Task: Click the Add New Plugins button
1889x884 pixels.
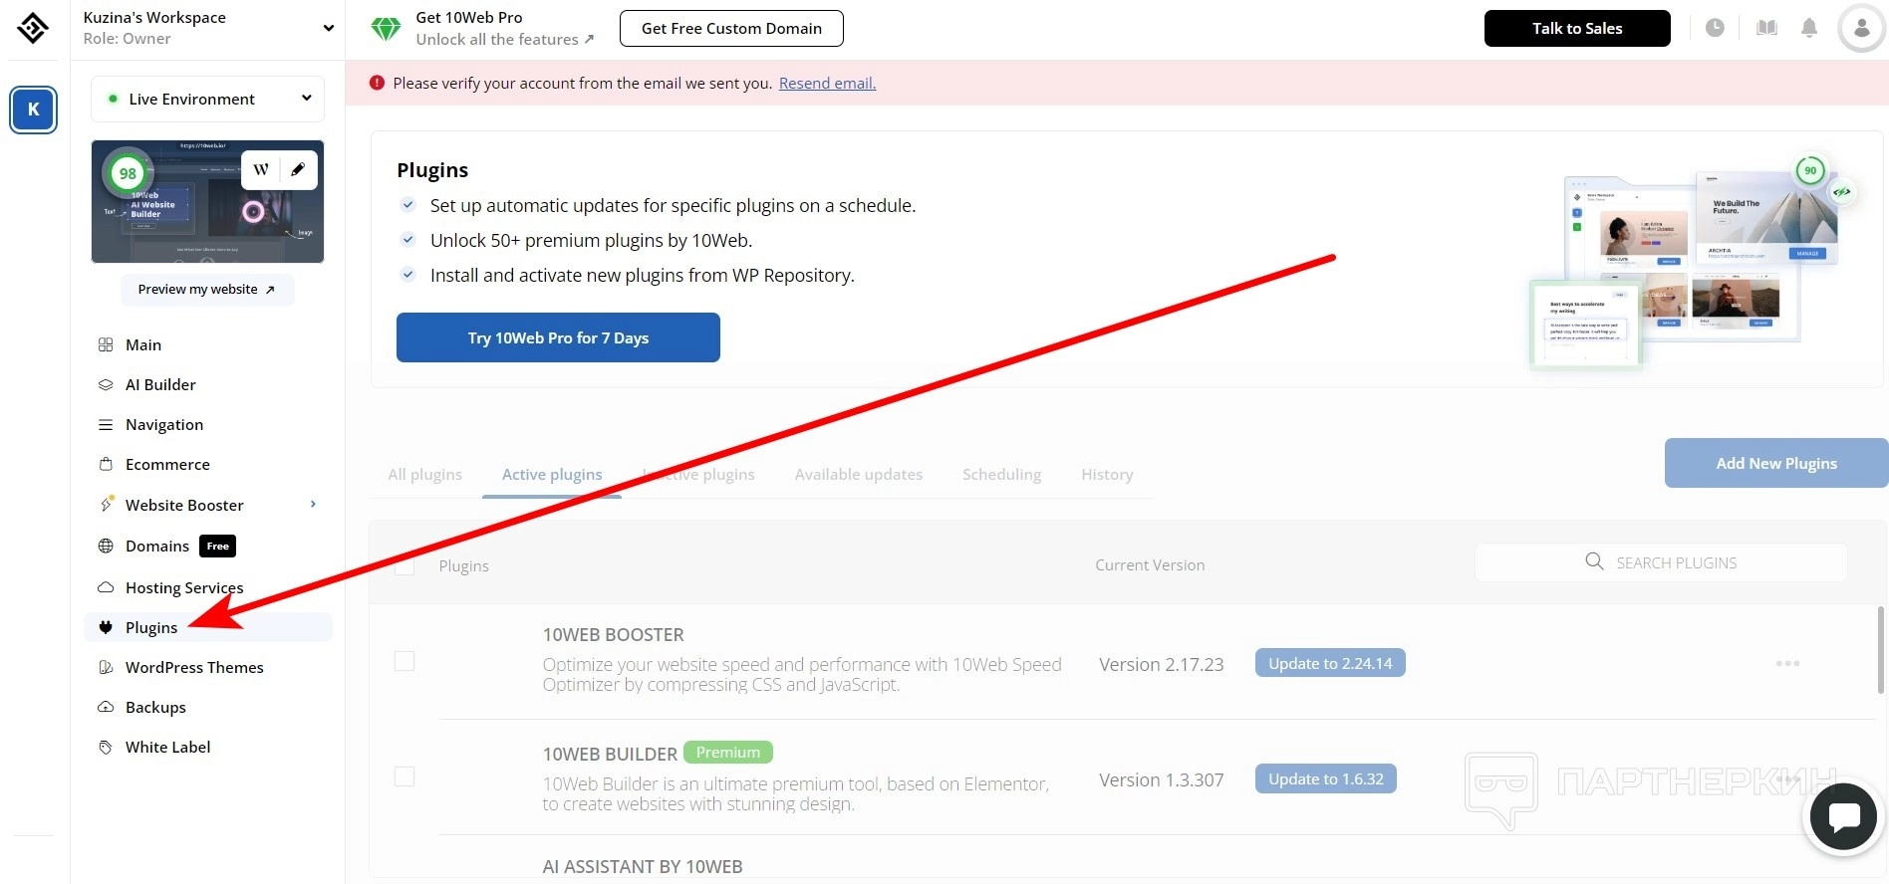Action: point(1776,463)
